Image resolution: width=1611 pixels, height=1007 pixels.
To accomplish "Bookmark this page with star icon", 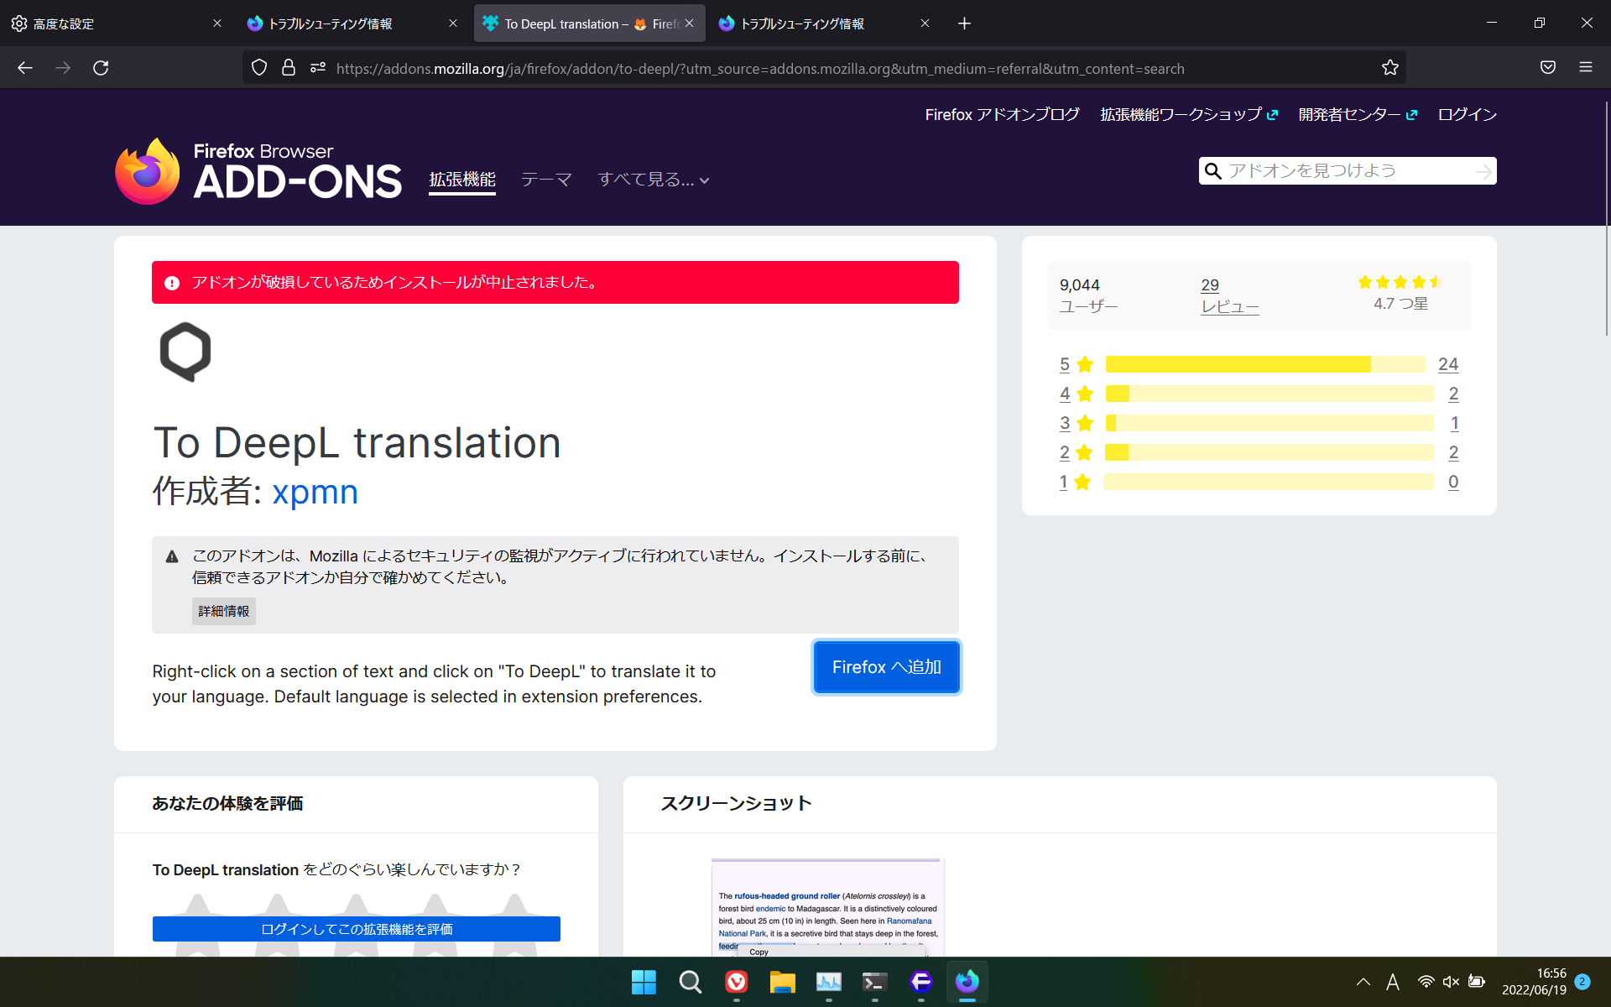I will tap(1389, 68).
